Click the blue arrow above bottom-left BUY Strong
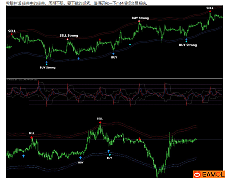225x178 pixels. [47, 62]
